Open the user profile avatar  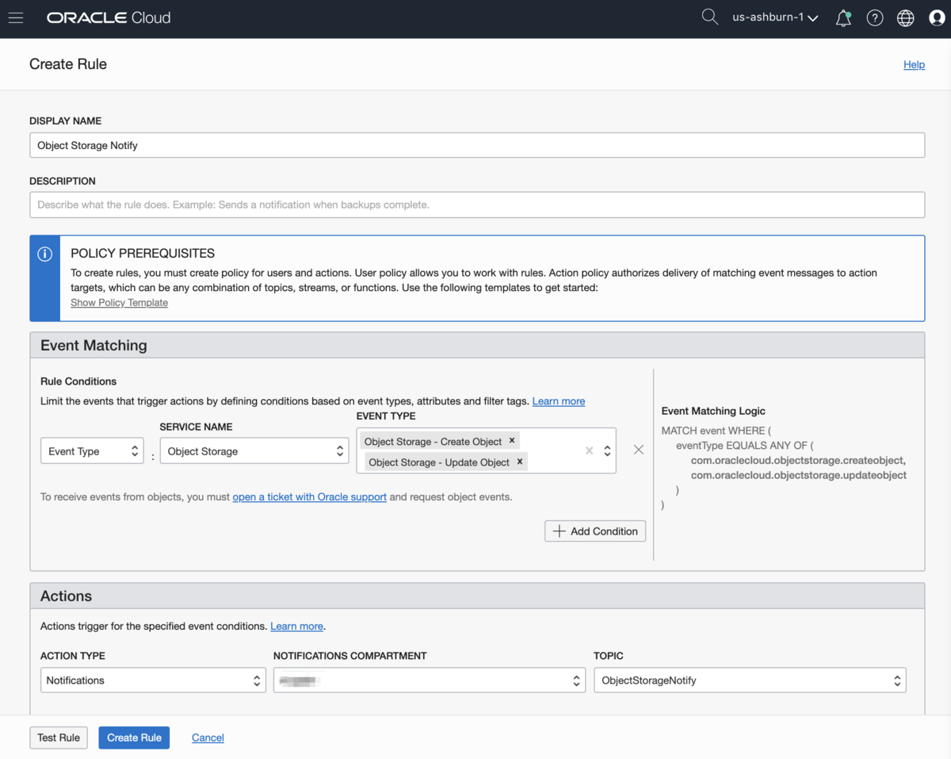pos(937,18)
